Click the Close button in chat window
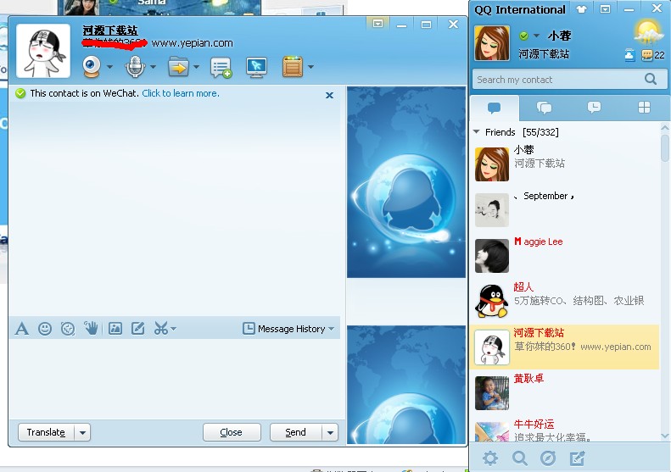Viewport: 671px width, 472px height. 232,432
